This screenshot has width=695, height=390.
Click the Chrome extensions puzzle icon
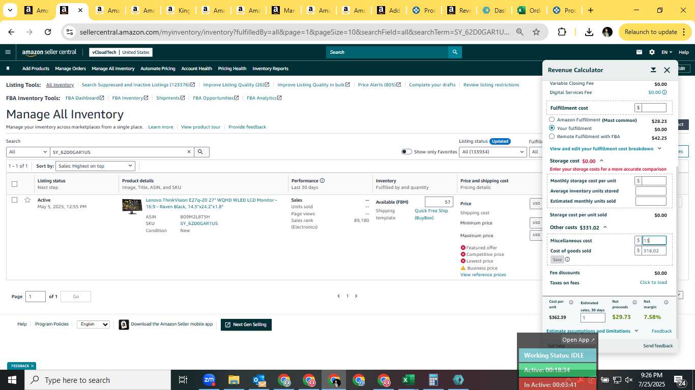[x=562, y=32]
